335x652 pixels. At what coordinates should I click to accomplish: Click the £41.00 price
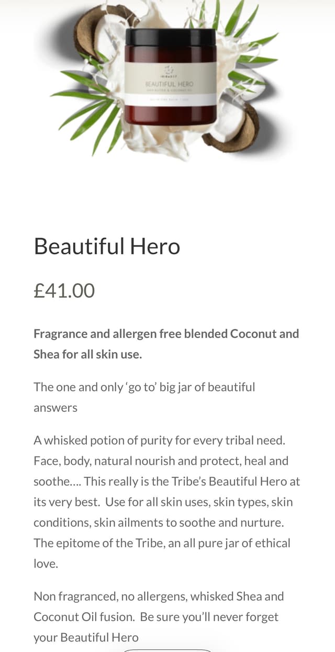[x=64, y=290]
